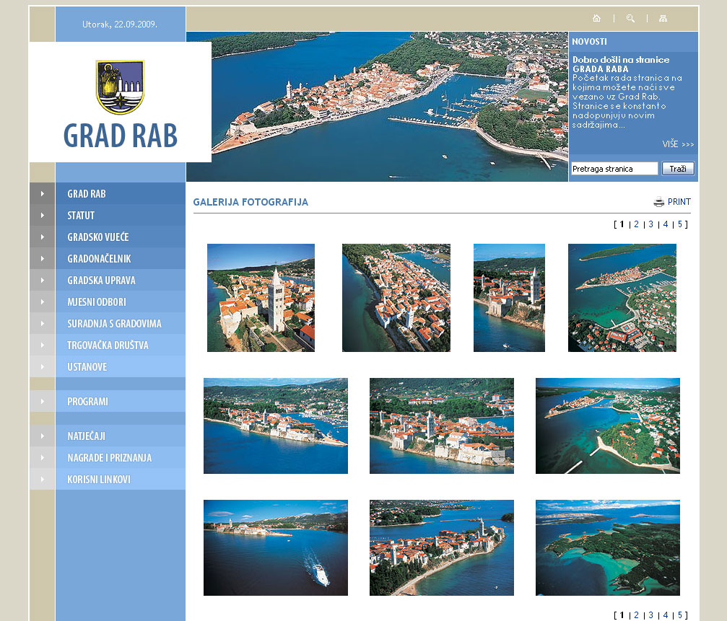This screenshot has height=621, width=727.
Task: Click the arrow icon beside GRAD RAB menu item
Action: pyautogui.click(x=43, y=194)
